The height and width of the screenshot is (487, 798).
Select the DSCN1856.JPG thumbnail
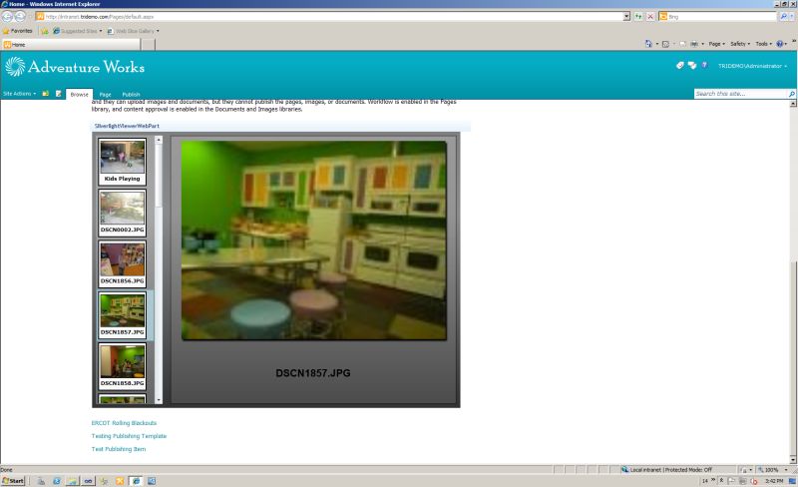click(x=122, y=263)
